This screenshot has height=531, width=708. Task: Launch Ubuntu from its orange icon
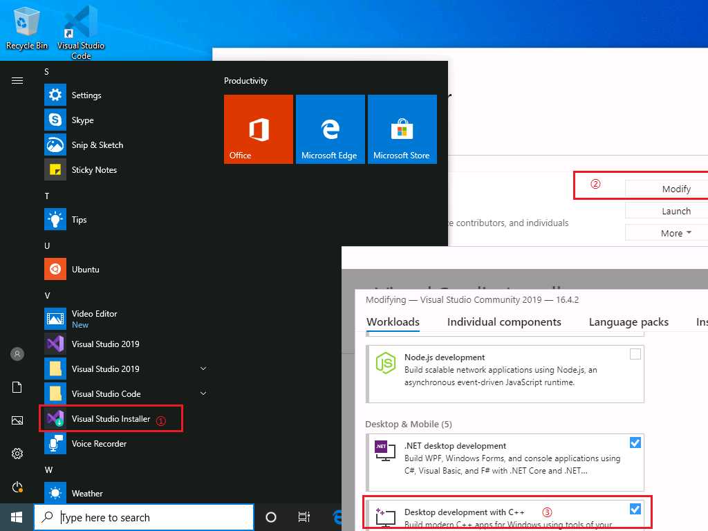tap(55, 269)
